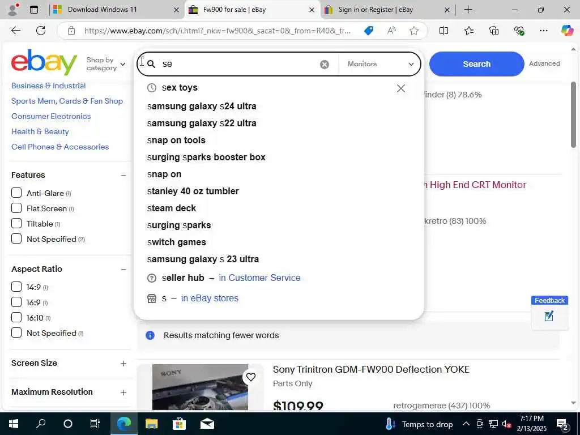
Task: Click in the eBay search input
Action: [238, 64]
